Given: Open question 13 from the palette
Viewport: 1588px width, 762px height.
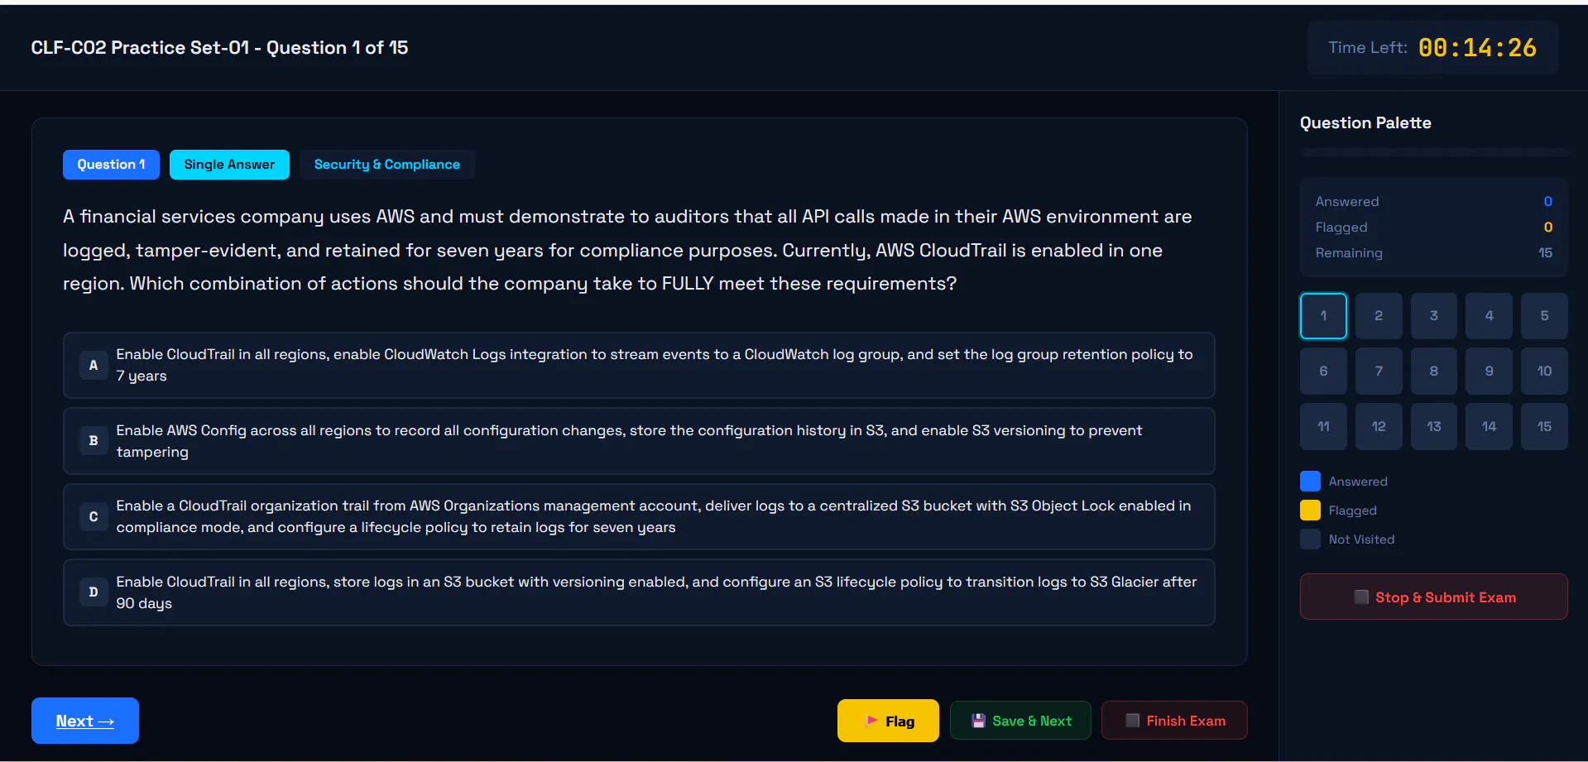Looking at the screenshot, I should [x=1434, y=427].
